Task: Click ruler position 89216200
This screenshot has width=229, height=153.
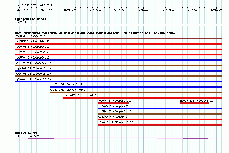Action: (143, 10)
